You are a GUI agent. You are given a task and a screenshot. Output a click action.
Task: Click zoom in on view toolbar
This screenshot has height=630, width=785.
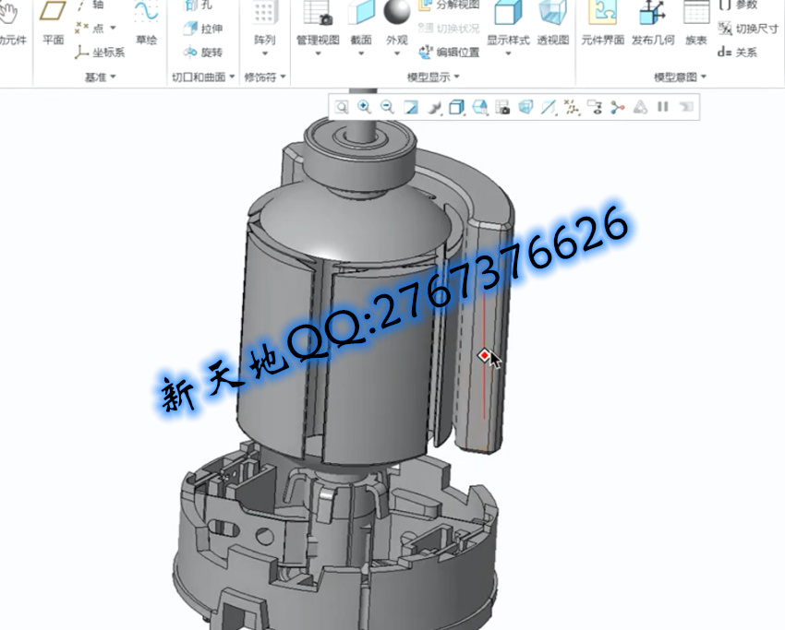365,107
